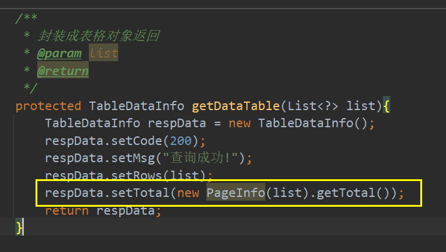This screenshot has height=252, width=446.
Task: Click 'new' keyword before PageInfo
Action: [188, 193]
